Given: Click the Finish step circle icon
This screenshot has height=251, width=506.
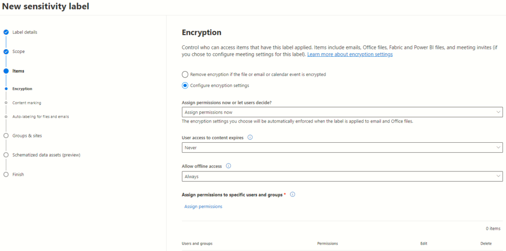Looking at the screenshot, I should click(x=6, y=174).
